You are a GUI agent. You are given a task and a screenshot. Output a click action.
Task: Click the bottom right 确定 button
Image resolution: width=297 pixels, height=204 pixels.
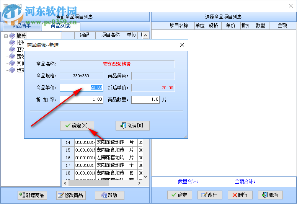[180, 195]
